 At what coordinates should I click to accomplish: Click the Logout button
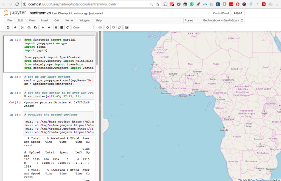[x=238, y=13]
